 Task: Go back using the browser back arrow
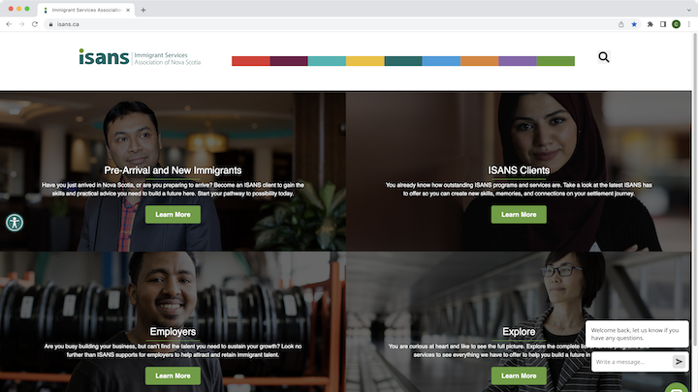click(x=9, y=24)
